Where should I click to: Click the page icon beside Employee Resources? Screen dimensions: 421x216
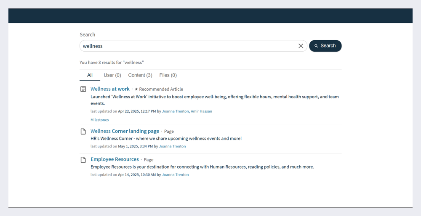click(83, 160)
